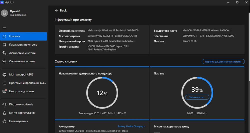
Task: Click Бездротова карта label
Action: click(165, 31)
